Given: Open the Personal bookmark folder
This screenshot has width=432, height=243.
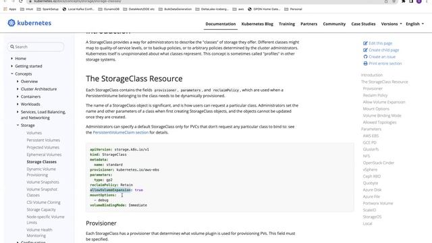Looking at the screenshot, I should (294, 9).
